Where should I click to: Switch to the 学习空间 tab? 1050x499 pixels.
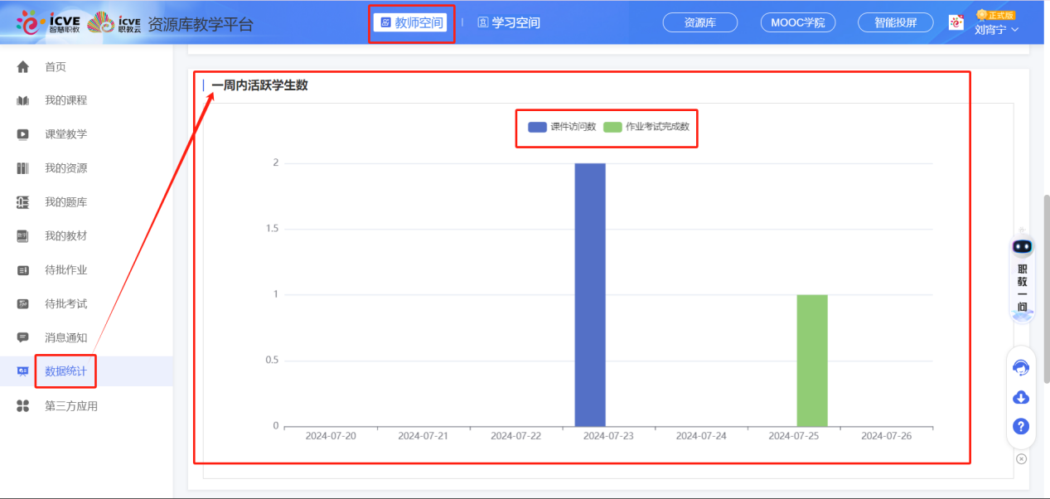pos(509,22)
